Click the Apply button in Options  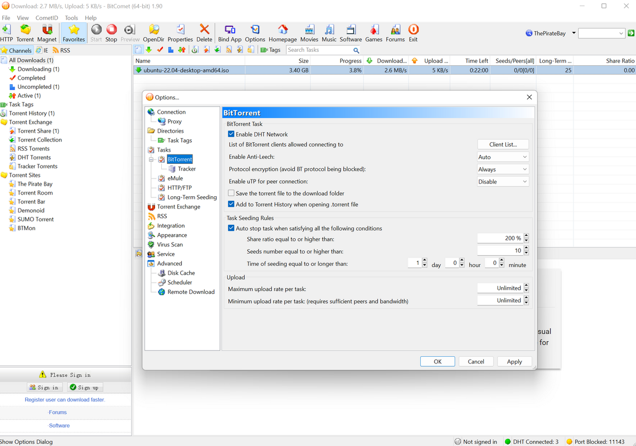[514, 362]
